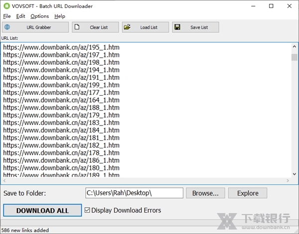Toggle the Display Download Errors checkbox
Screen dimensions: 299x234
87,210
